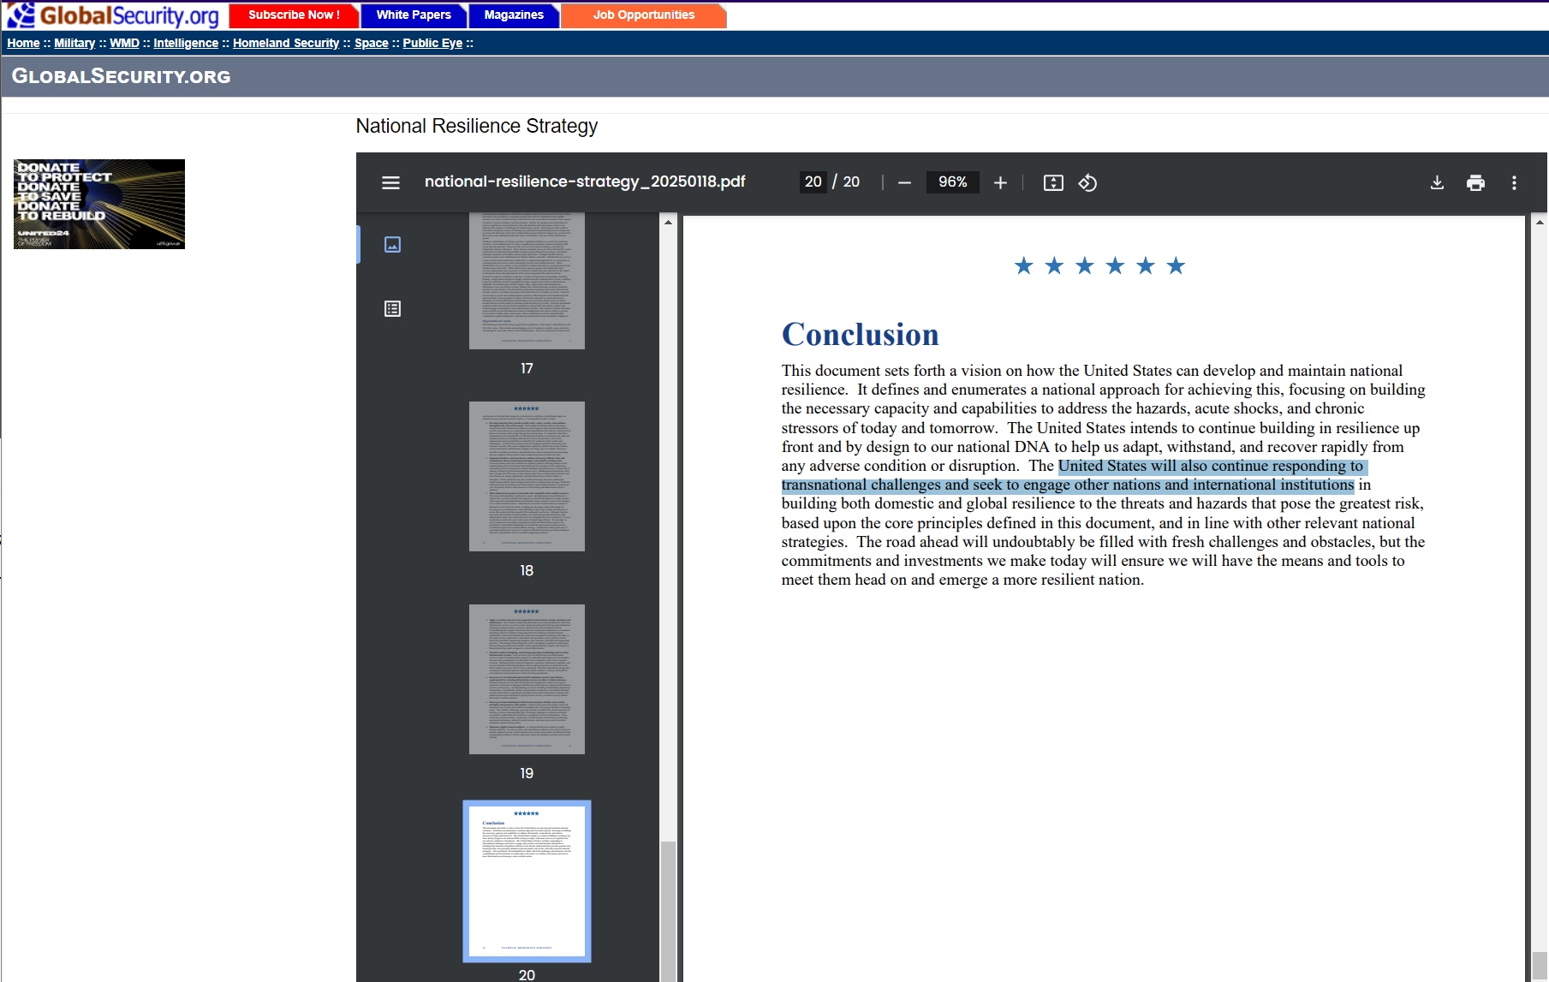Open the Public Eye section link
The image size is (1549, 982).
tap(432, 43)
